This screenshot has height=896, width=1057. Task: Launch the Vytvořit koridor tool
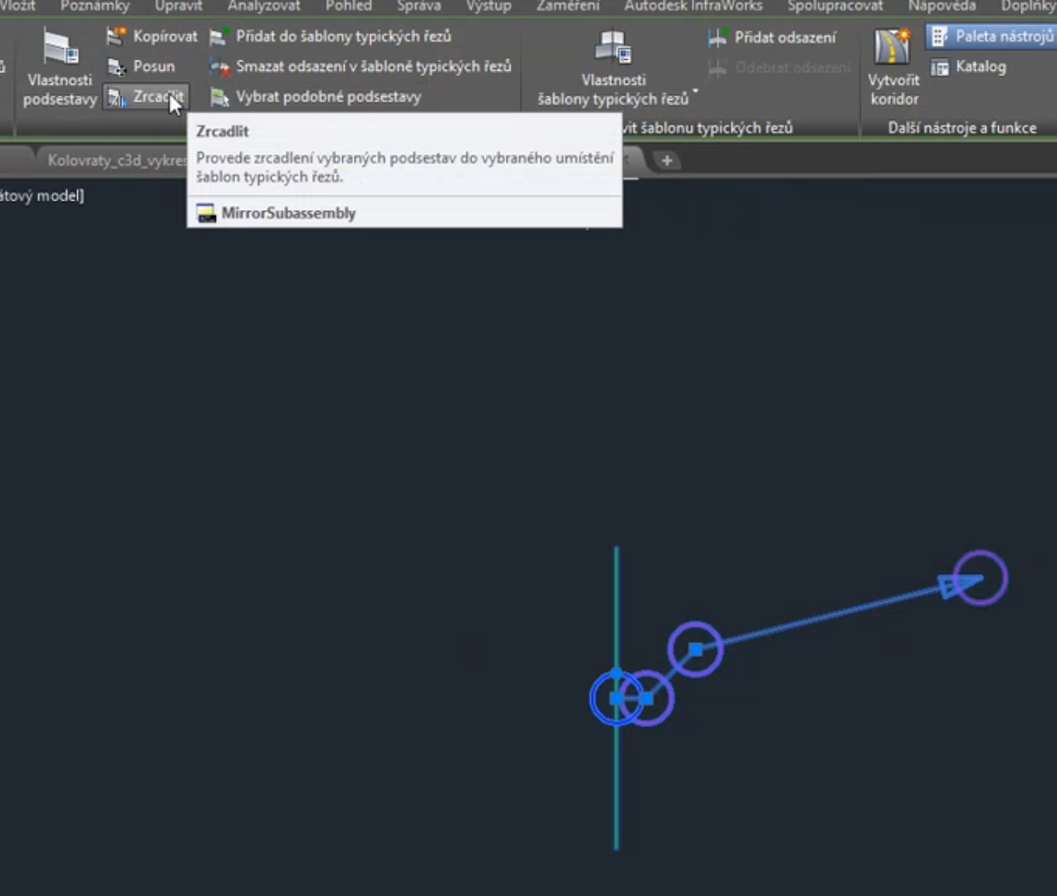pos(893,66)
